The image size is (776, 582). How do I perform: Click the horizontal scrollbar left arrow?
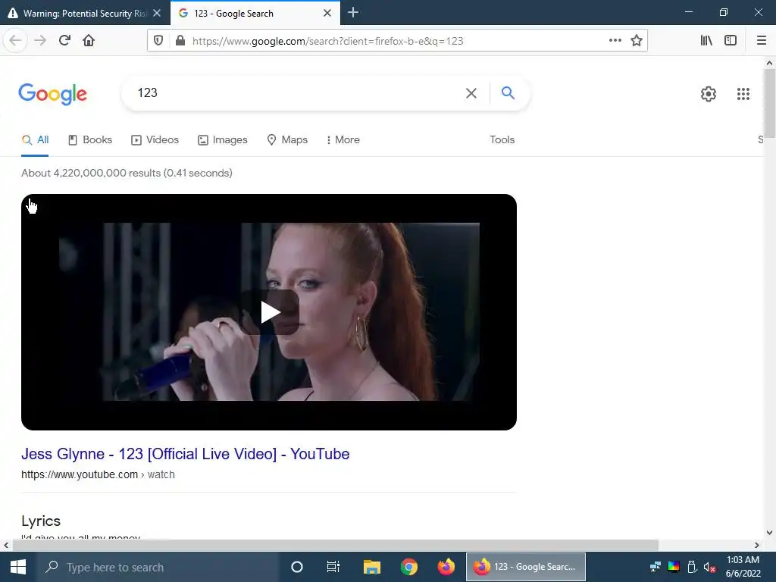[x=5, y=546]
